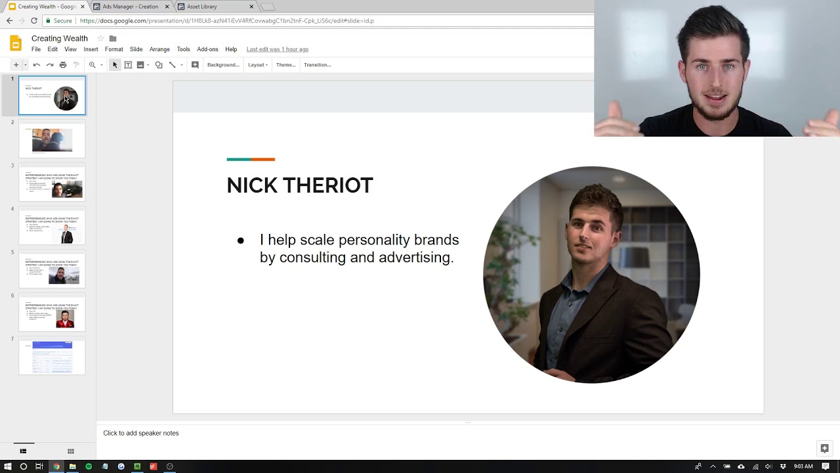Open the Arrange menu
Screen dimensions: 840x473
[x=159, y=49]
